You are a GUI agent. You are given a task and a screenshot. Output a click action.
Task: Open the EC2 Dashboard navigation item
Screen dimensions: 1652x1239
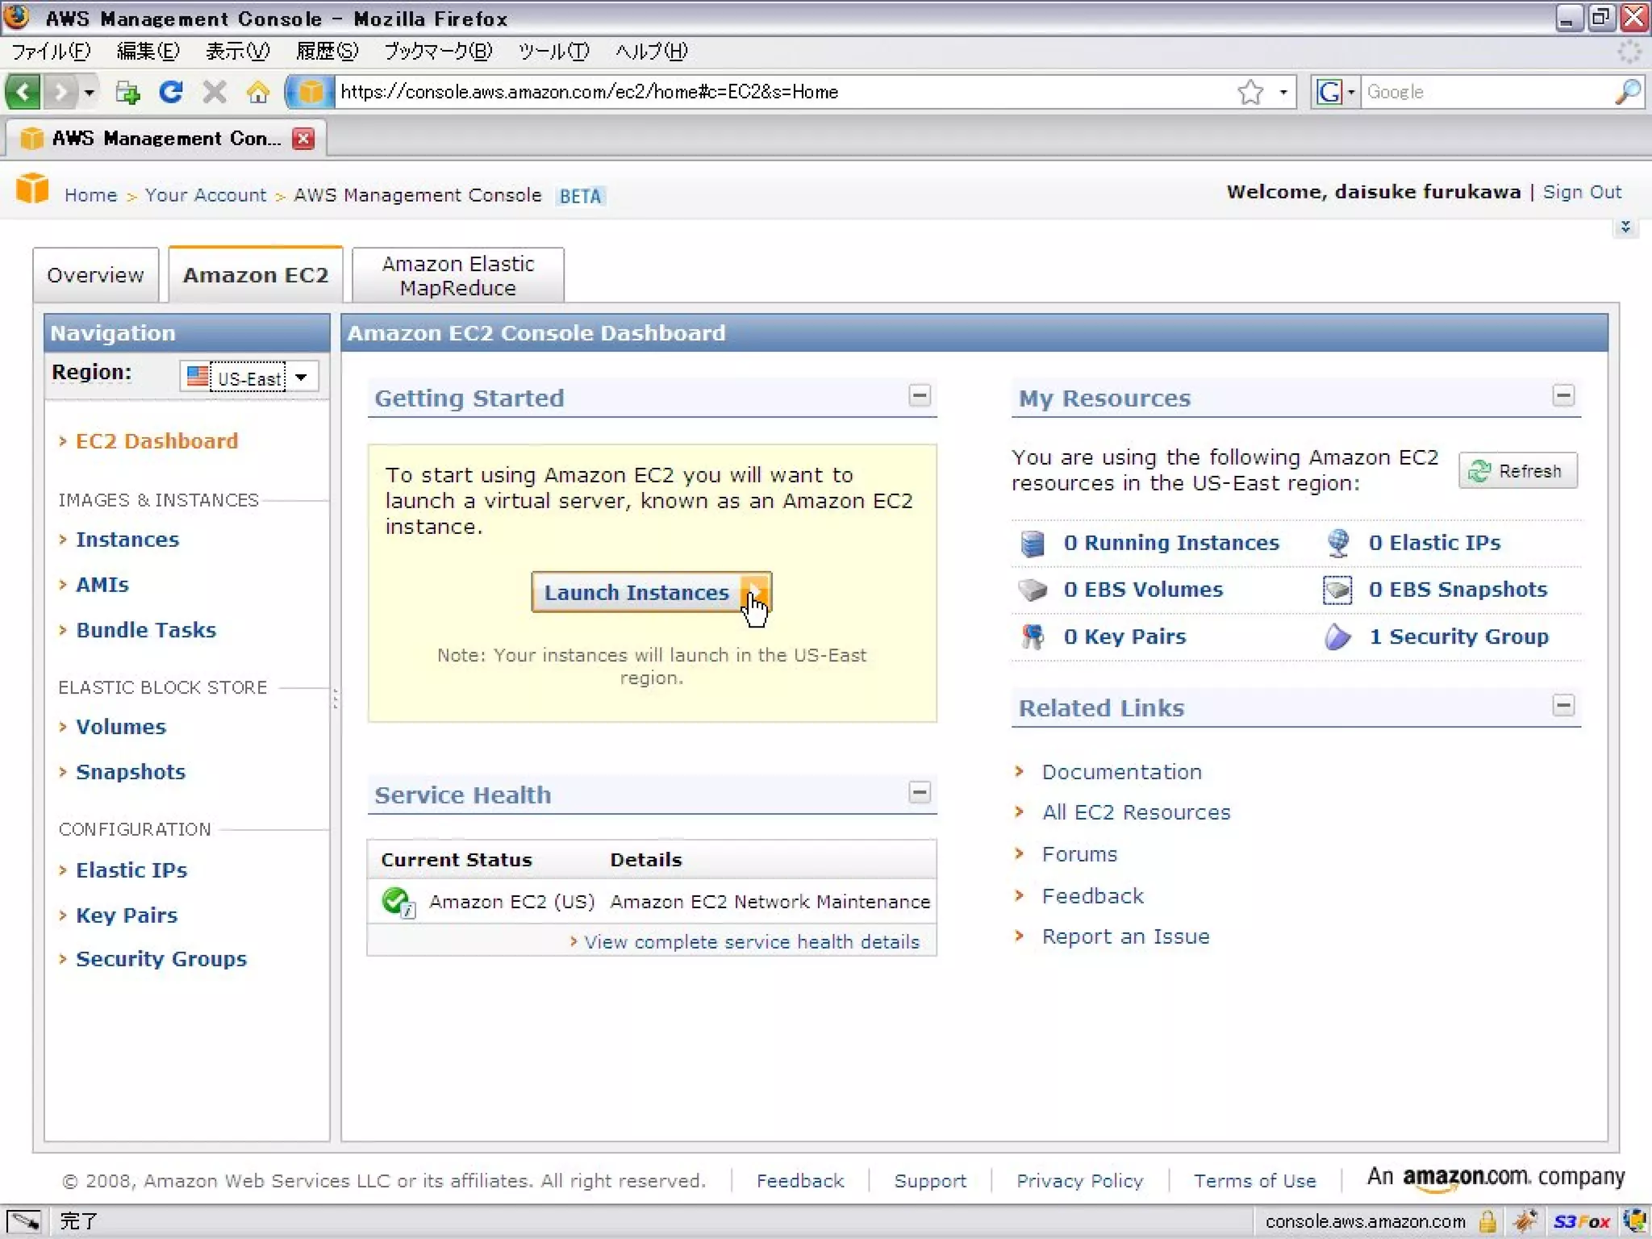(x=156, y=440)
